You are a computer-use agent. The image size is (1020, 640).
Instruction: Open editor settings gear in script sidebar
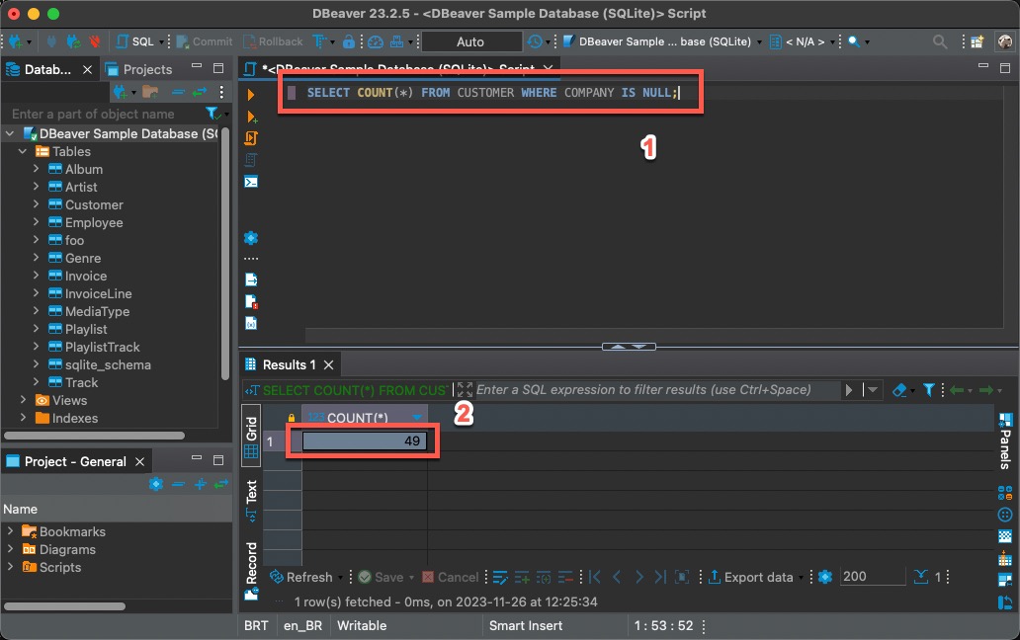click(250, 238)
